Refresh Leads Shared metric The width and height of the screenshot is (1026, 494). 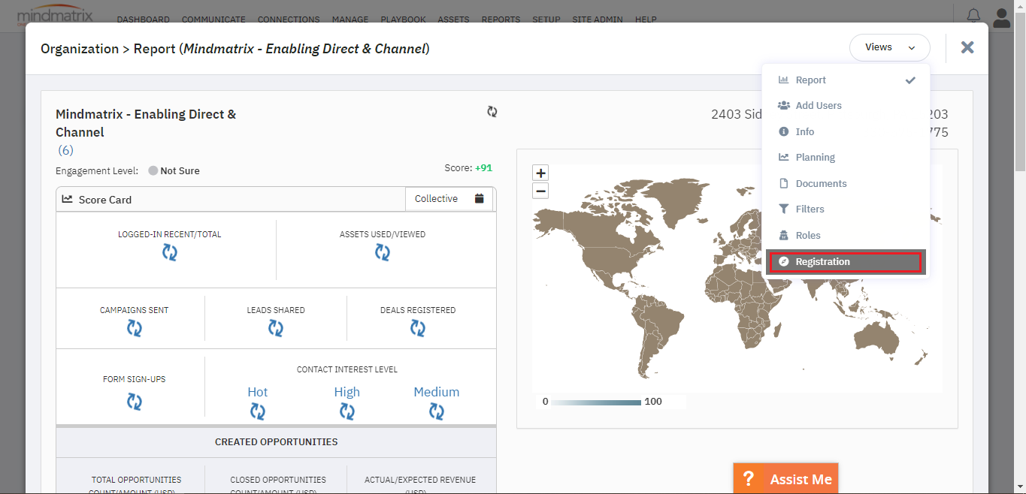(x=276, y=328)
